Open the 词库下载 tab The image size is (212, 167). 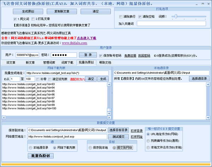(67, 63)
